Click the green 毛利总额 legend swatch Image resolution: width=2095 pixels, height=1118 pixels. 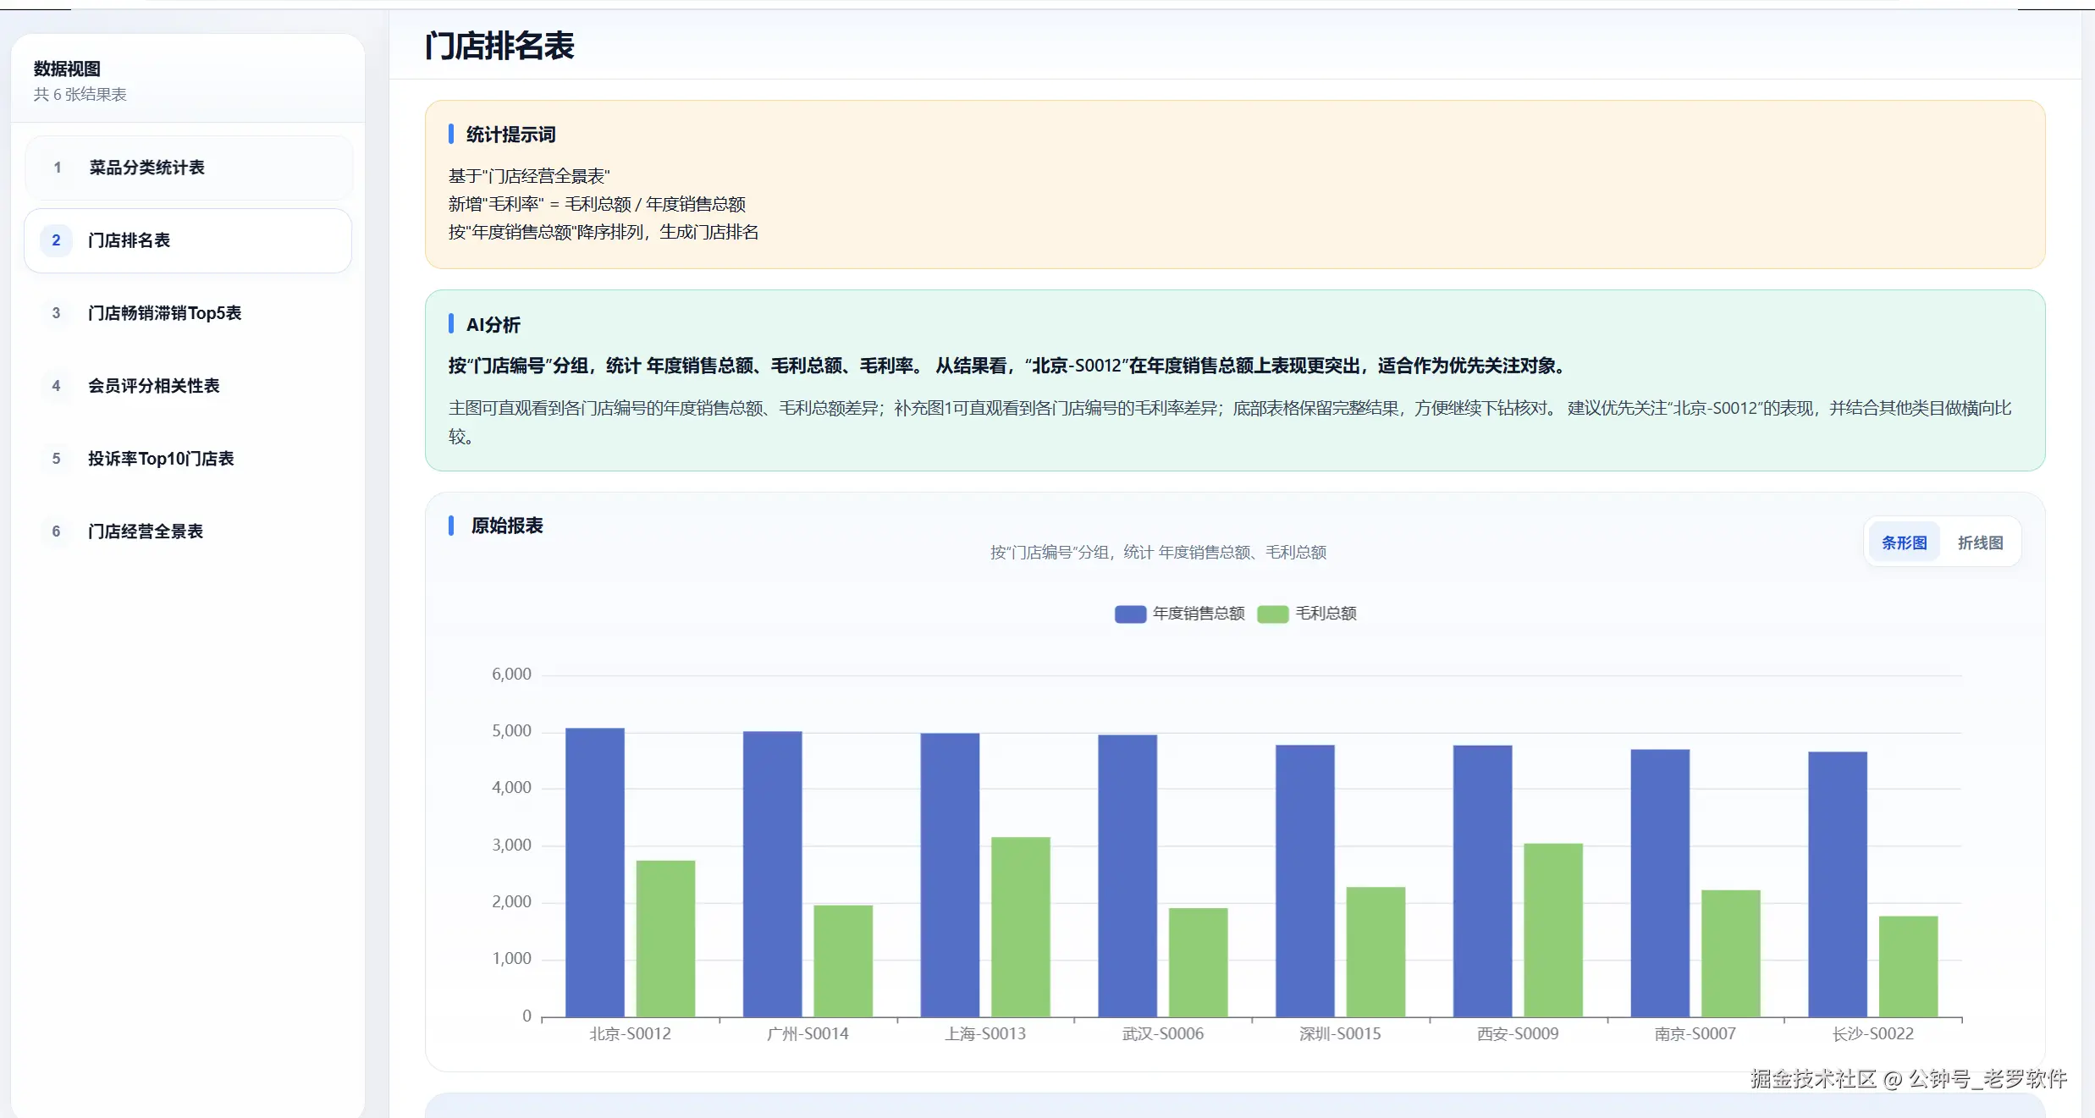tap(1273, 614)
